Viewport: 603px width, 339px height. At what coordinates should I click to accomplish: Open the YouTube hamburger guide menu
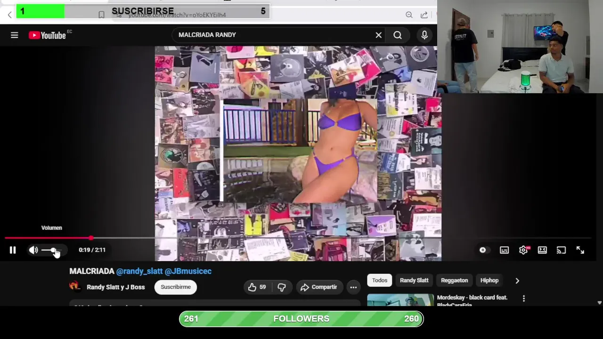tap(15, 35)
